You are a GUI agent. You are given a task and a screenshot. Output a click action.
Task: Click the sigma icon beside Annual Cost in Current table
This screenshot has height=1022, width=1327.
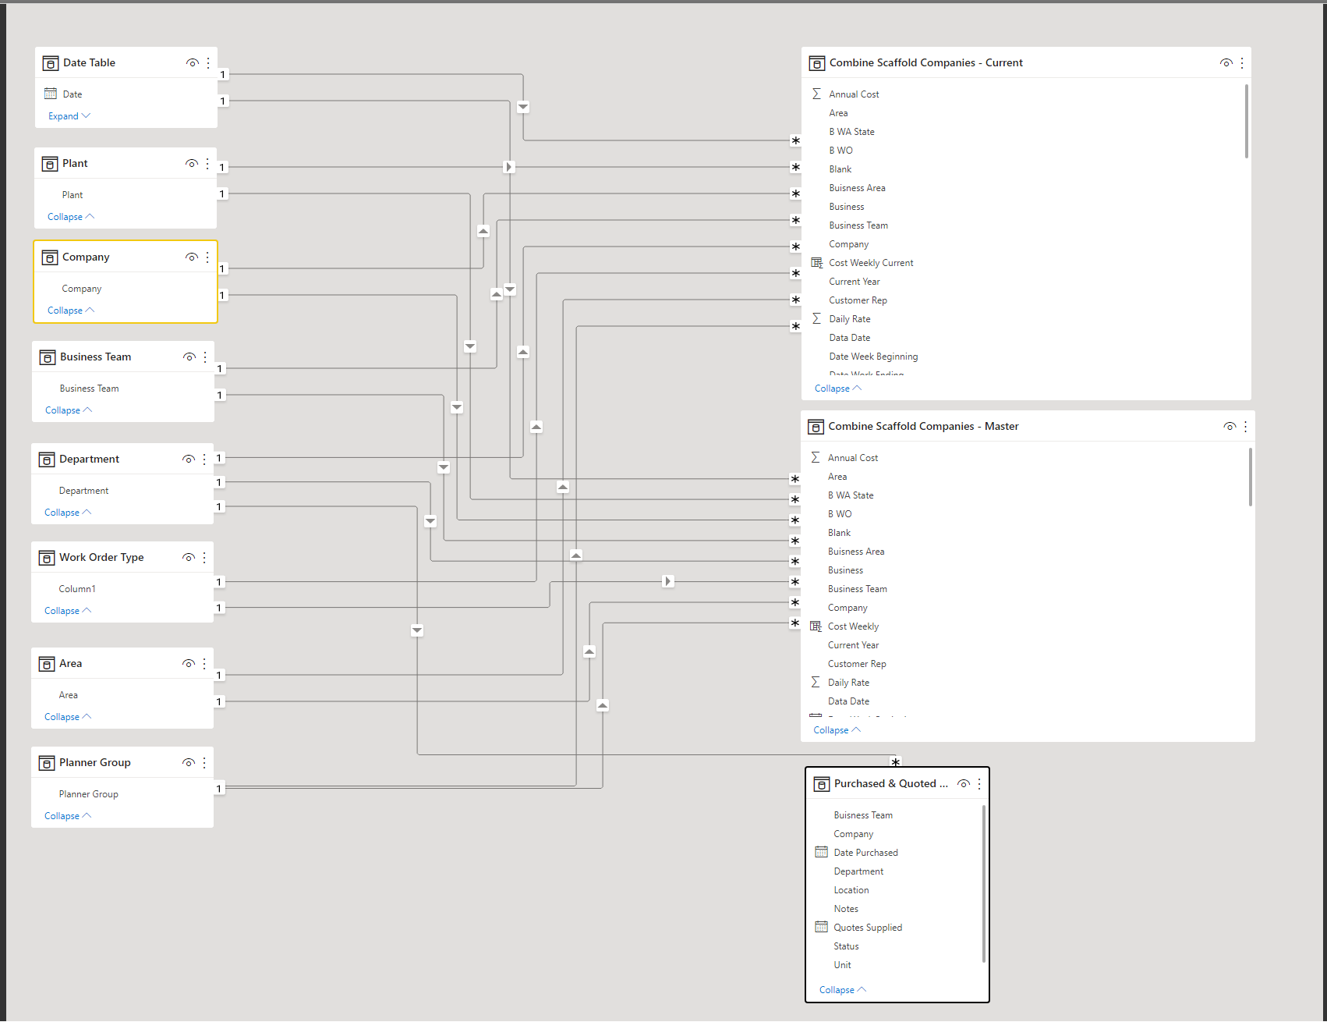(816, 94)
